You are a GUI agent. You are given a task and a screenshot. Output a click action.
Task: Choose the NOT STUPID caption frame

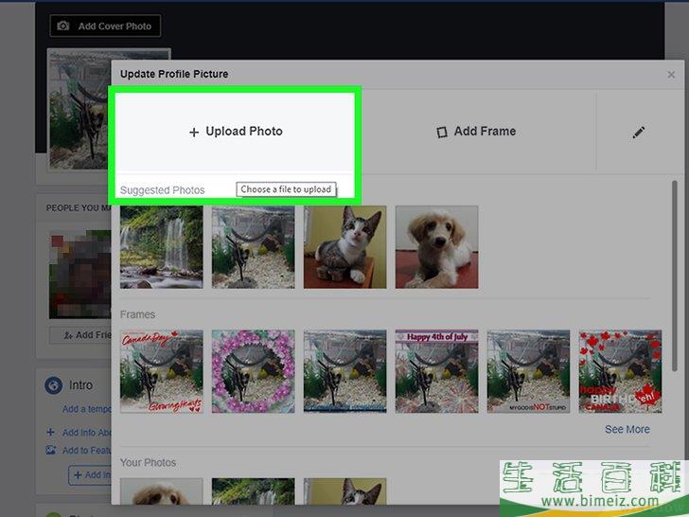[529, 371]
